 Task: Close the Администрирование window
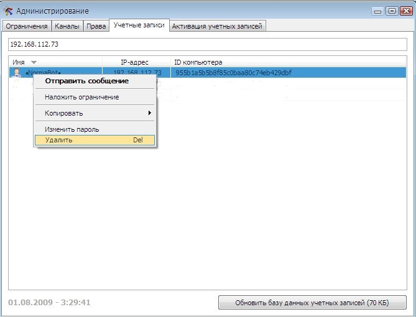(404, 11)
